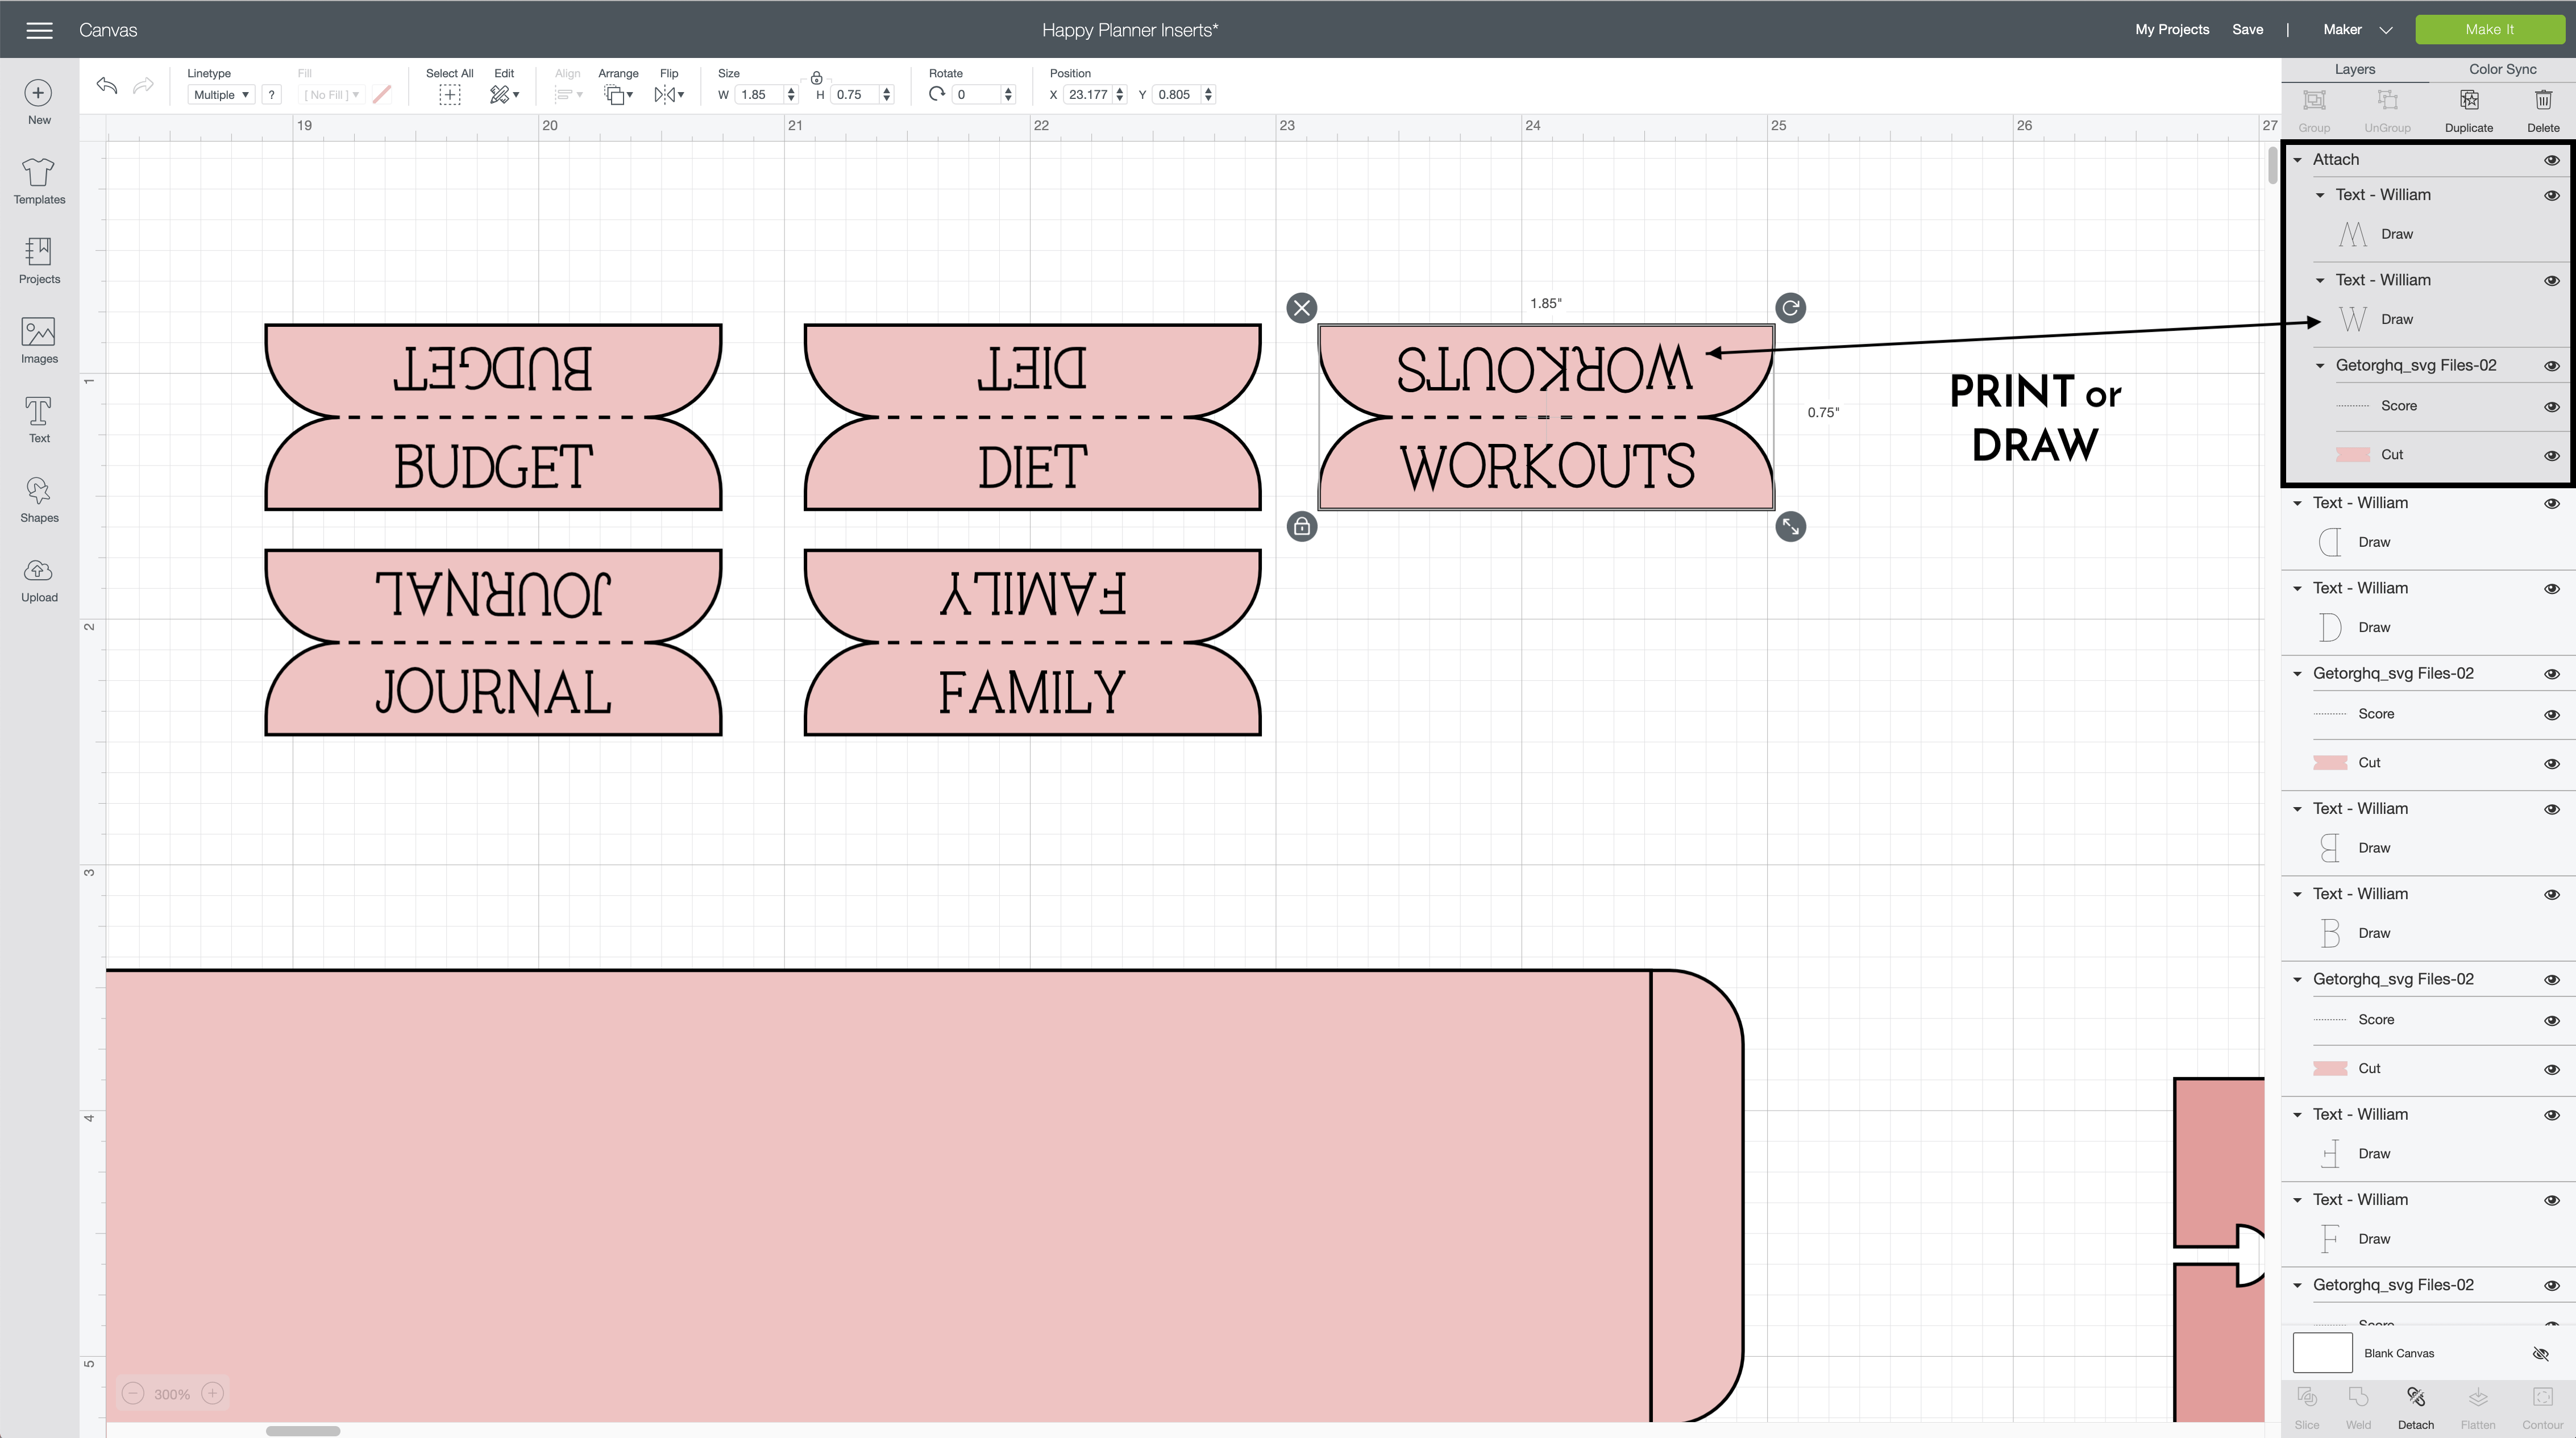Toggle visibility of Blank Canvas
2576x1438 pixels.
pos(2540,1354)
